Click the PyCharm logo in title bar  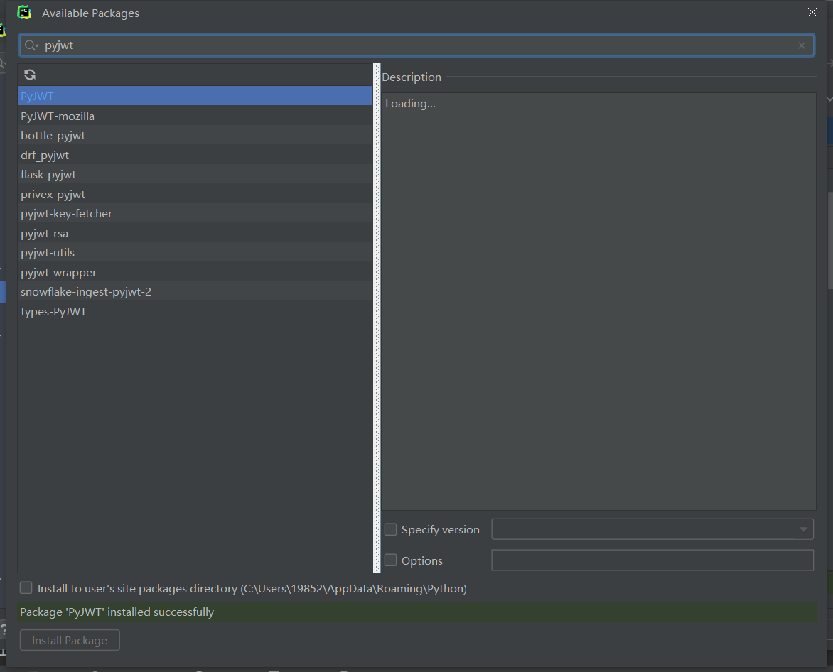24,12
